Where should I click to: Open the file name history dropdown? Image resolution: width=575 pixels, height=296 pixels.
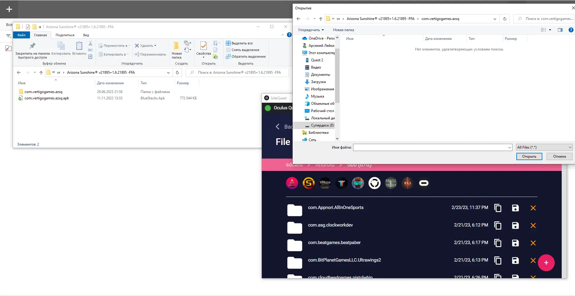tap(510, 147)
